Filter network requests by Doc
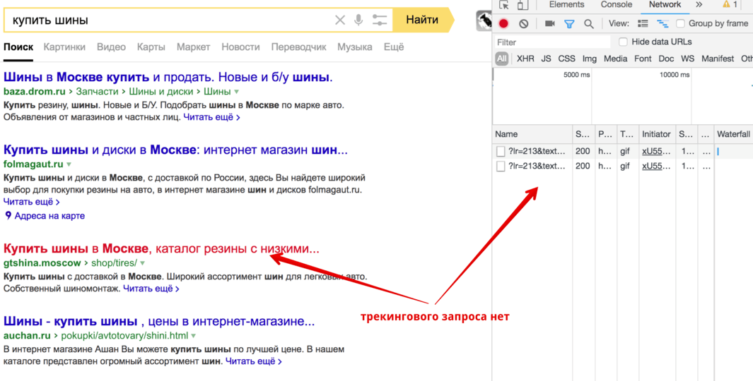The image size is (753, 381). click(x=666, y=59)
